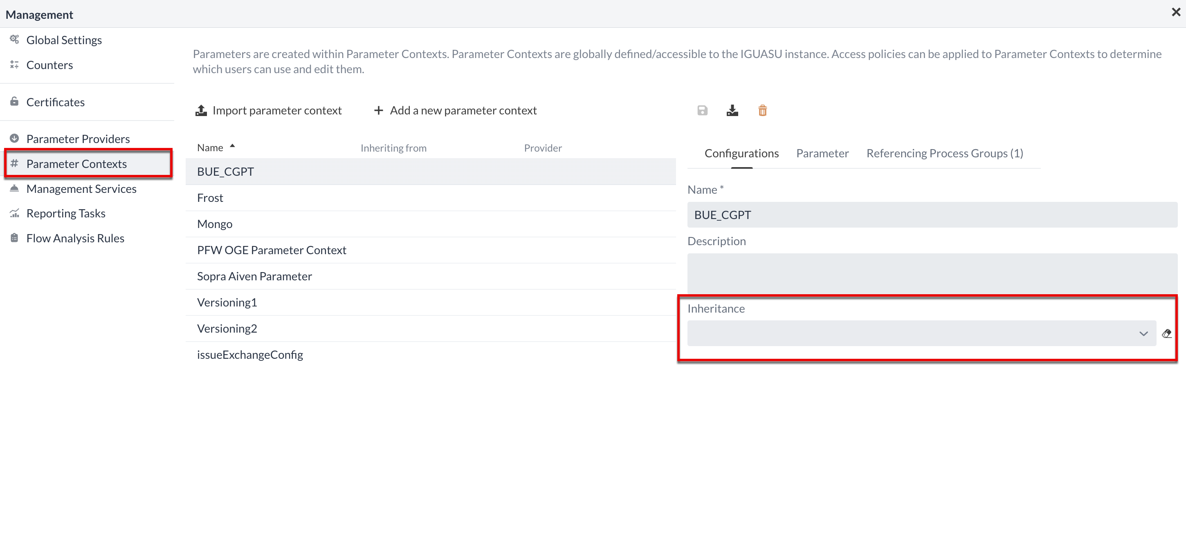1186x550 pixels.
Task: Select Sopra Aiven Parameter row
Action: coord(431,276)
